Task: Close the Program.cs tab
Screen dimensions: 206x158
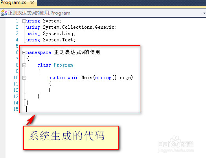Action: 32,3
